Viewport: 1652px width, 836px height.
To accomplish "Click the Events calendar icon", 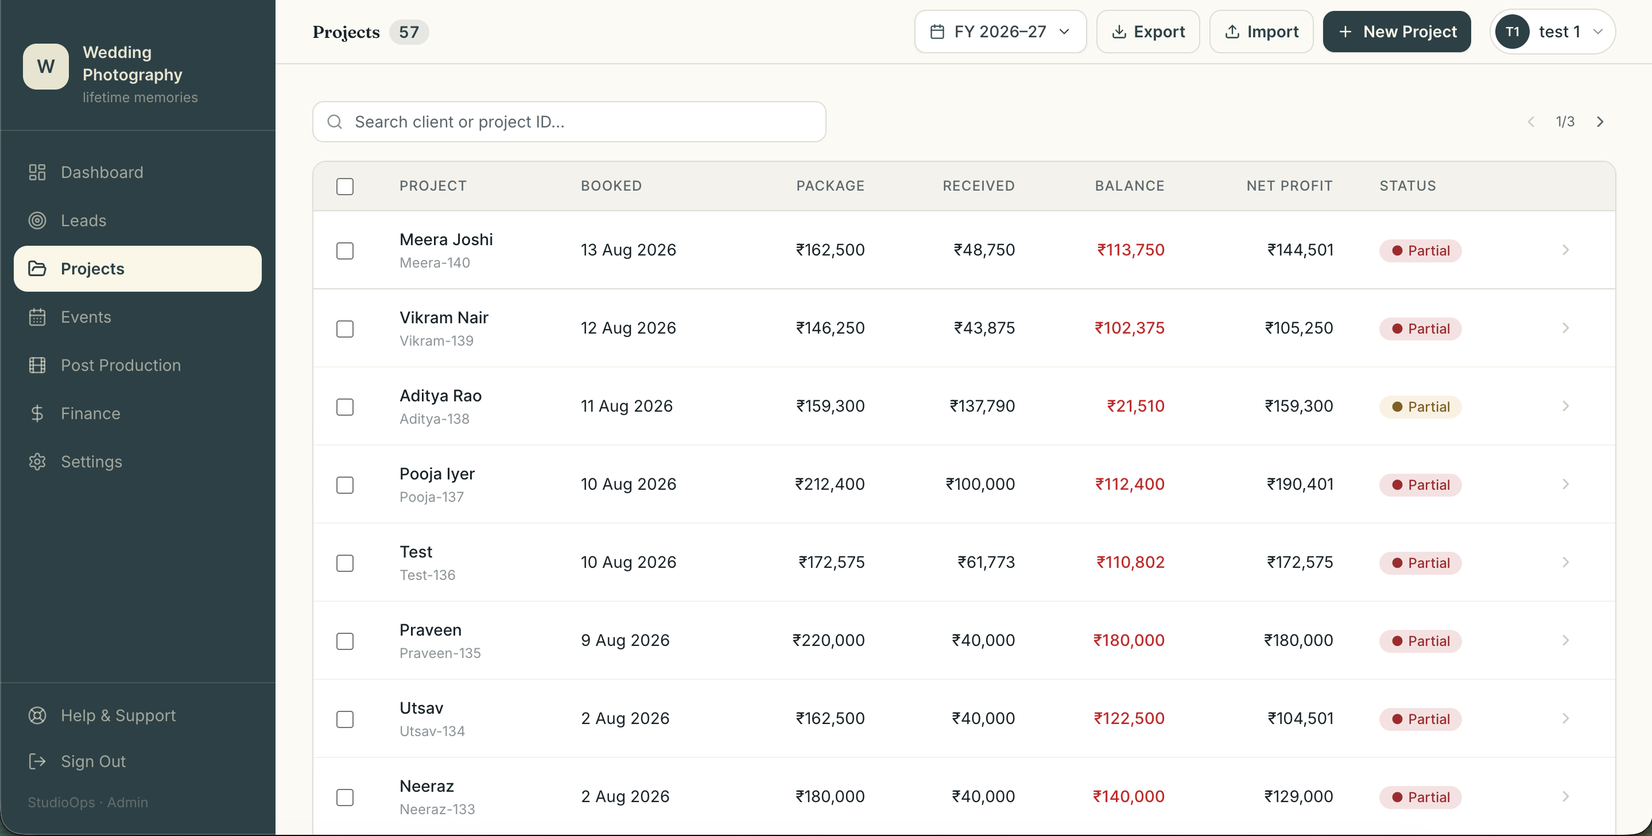I will pos(37,317).
